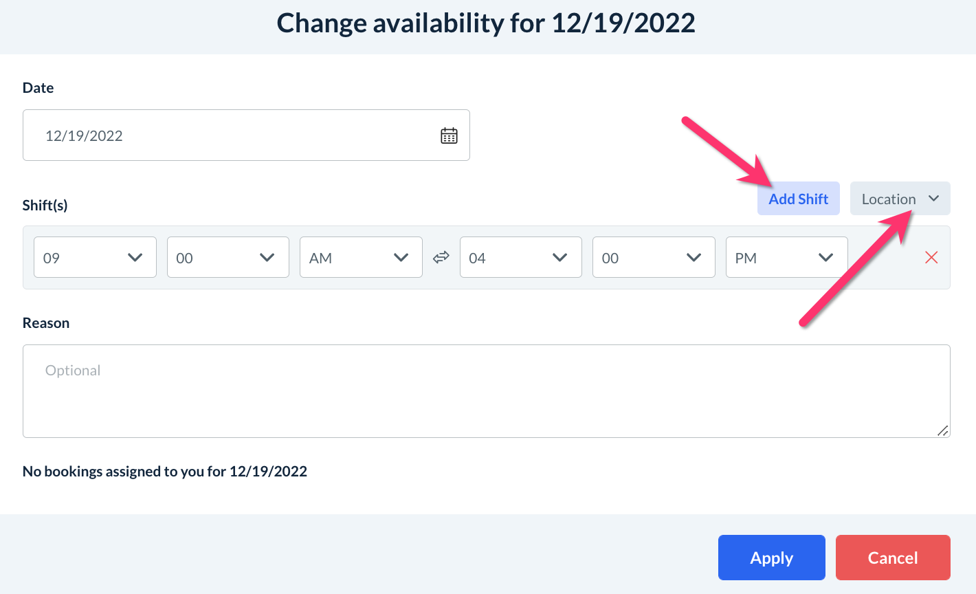
Task: Click the Date input field
Action: [234, 135]
